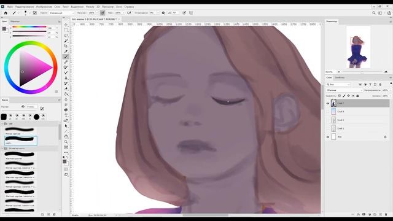Screen dimensions: 393x221
Task: Select the Blur tool (droplet icon)
Action: pyautogui.click(x=66, y=99)
